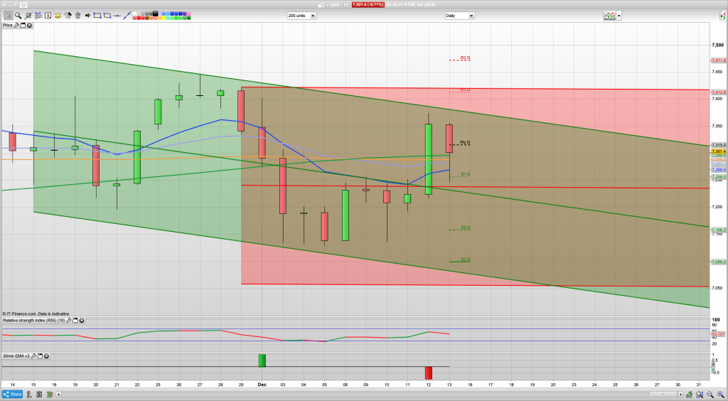Click the Share button
728x401 pixels.
12,394
